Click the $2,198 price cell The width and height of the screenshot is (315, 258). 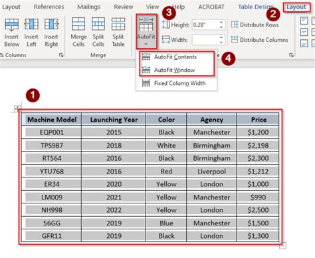coord(258,146)
